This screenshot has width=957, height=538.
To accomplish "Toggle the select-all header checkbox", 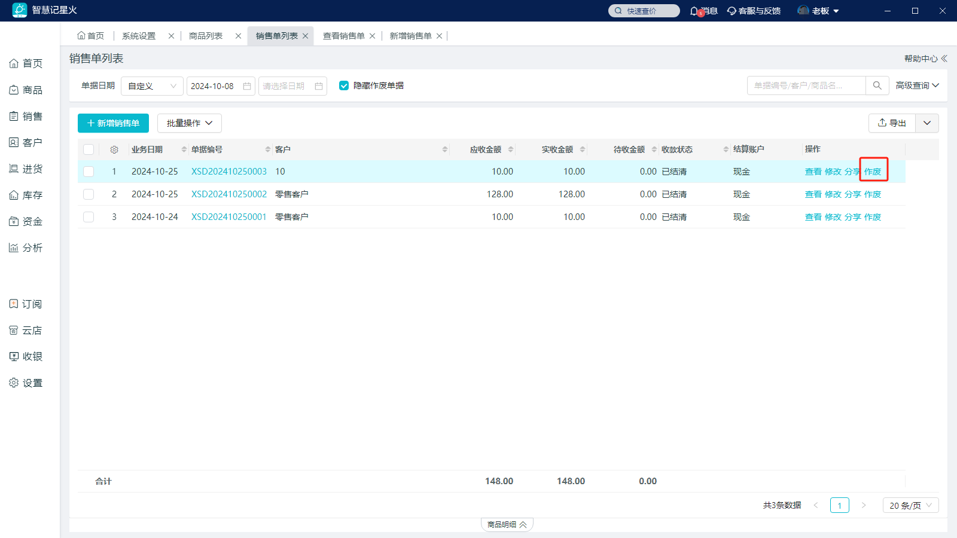I will (89, 149).
